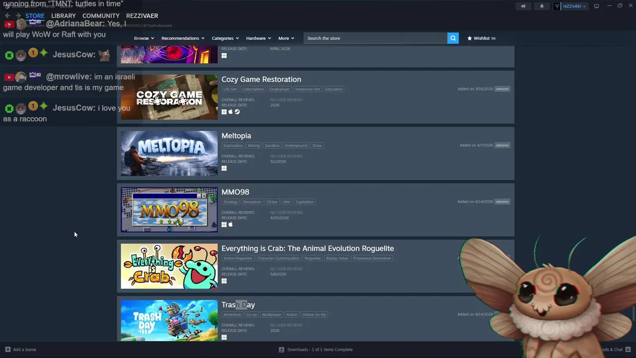Go back with the navigation back arrow

coord(7,16)
